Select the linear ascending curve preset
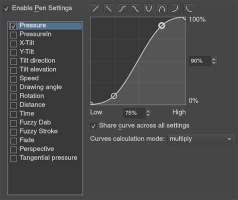238x200 pixels. [95, 9]
